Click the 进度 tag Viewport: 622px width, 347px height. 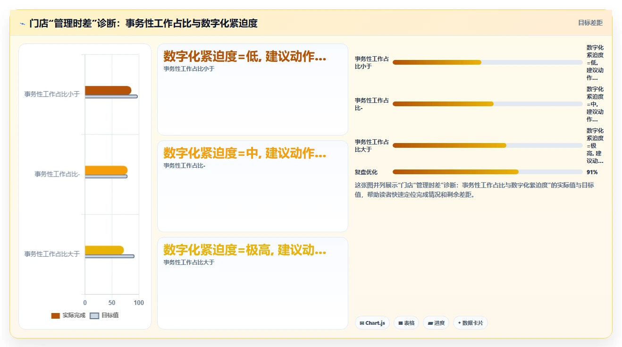[436, 323]
